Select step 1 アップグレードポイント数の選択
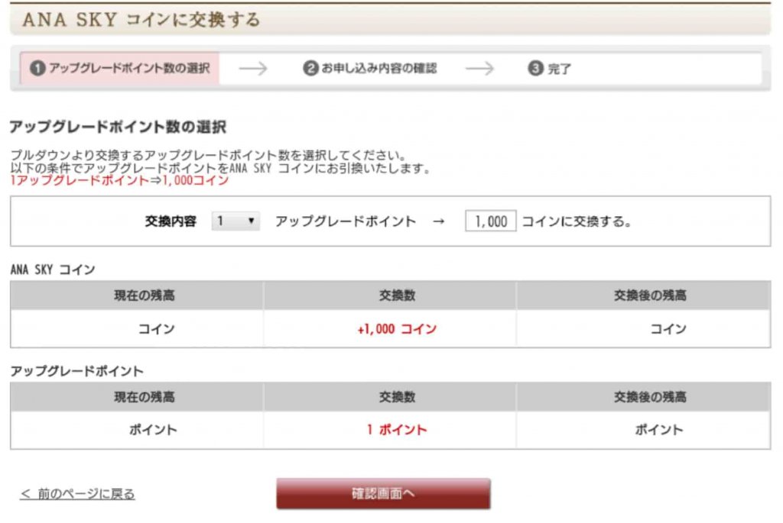Screen dimensions: 783x523 point(120,68)
